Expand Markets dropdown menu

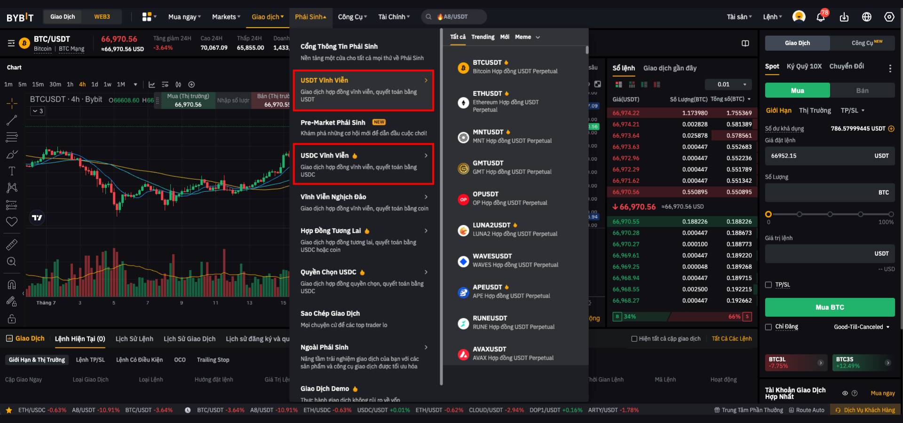[226, 17]
